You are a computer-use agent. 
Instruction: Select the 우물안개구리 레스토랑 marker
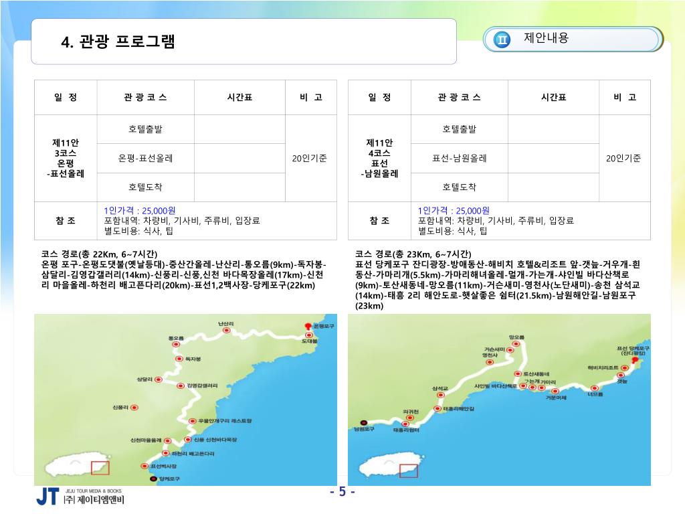click(x=192, y=421)
